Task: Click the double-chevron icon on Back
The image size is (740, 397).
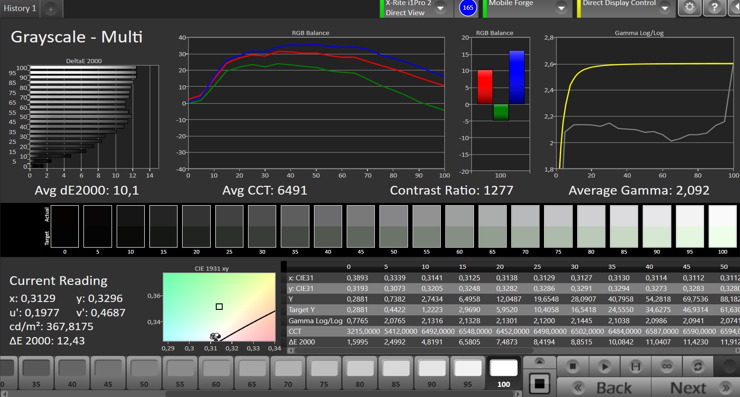Action: [x=578, y=388]
